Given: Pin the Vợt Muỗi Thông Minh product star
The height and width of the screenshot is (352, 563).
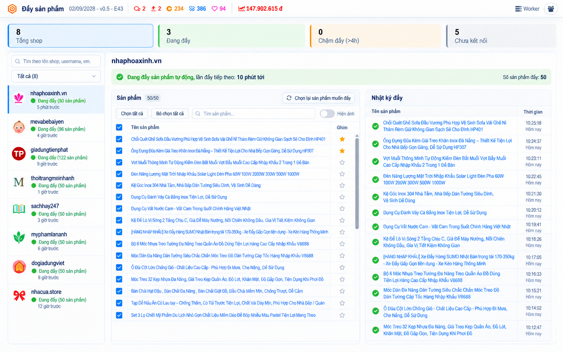Looking at the screenshot, I should 342,163.
